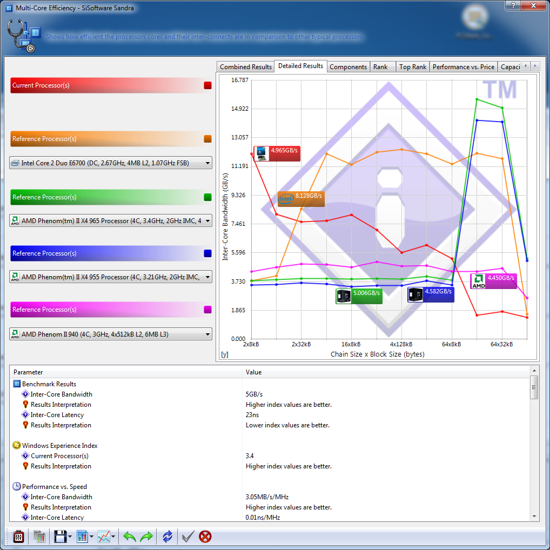Screen dimensions: 550x550
Task: Click the results list scroll up arrow
Action: [534, 371]
